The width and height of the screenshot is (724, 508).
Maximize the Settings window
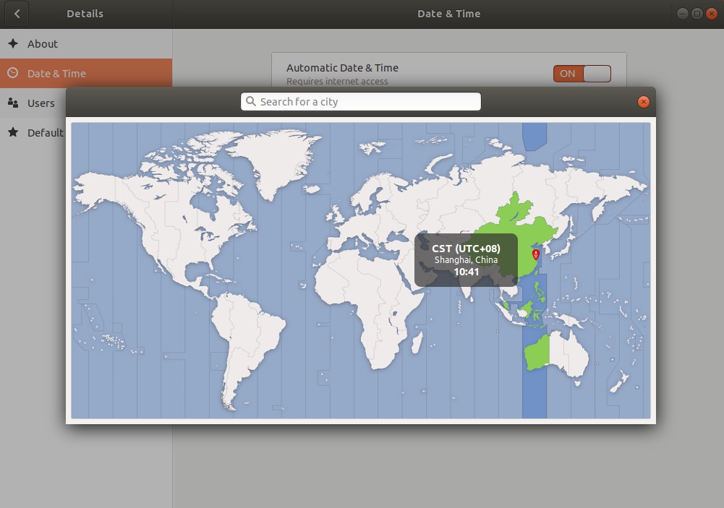click(x=697, y=14)
